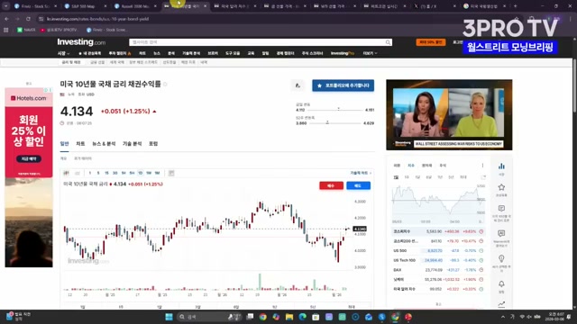
Task: Reload the page with browser refresh icon
Action: click(x=28, y=19)
